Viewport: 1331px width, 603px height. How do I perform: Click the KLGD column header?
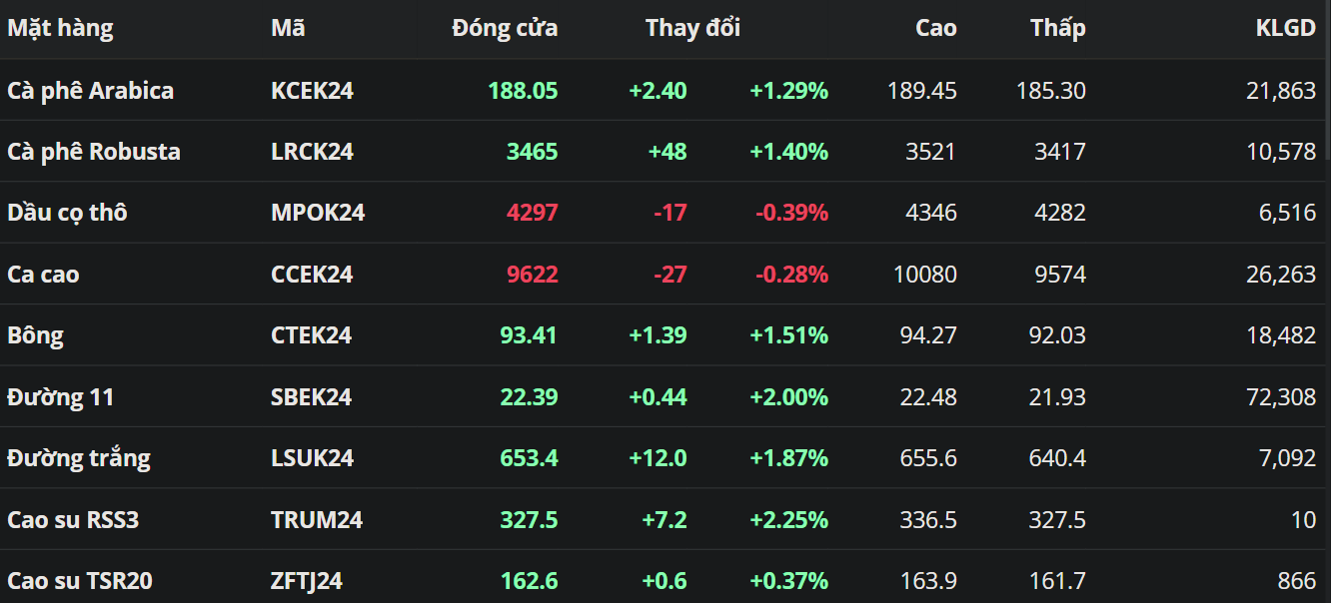coord(1285,28)
